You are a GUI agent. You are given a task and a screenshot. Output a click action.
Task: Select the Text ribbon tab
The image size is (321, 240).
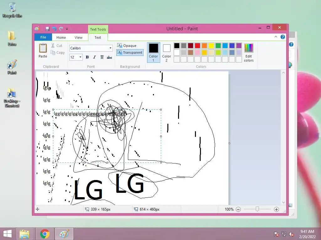click(x=98, y=37)
